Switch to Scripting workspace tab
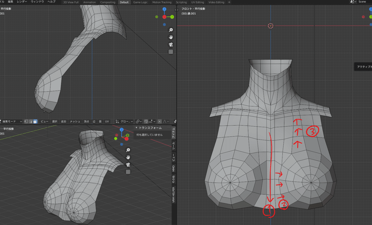 click(x=181, y=2)
